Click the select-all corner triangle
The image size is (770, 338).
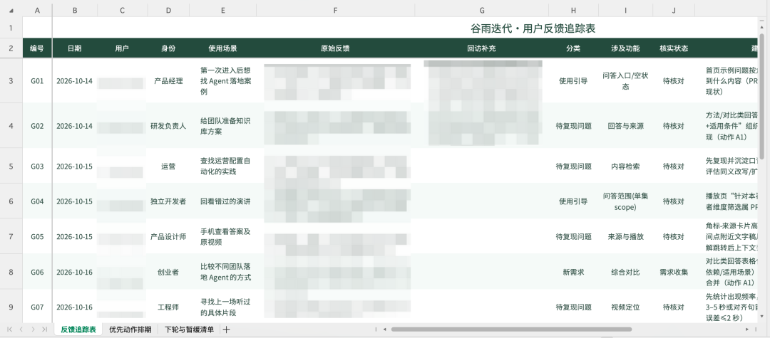(11, 10)
